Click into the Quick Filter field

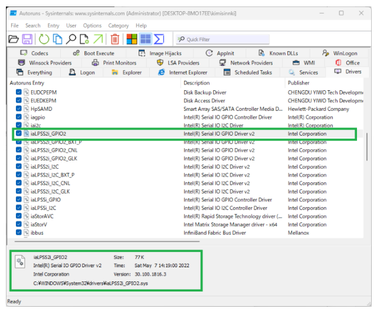[223, 40]
